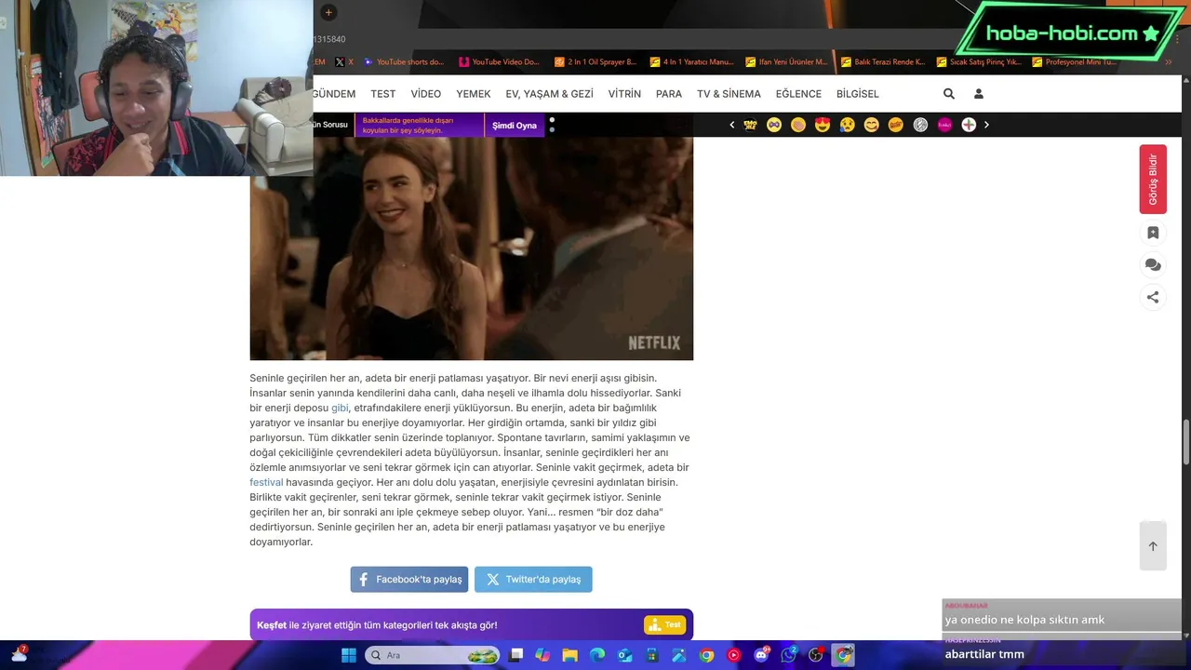Screen dimensions: 1191x670
Task: Open YouTube Music from the taskbar
Action: click(734, 655)
